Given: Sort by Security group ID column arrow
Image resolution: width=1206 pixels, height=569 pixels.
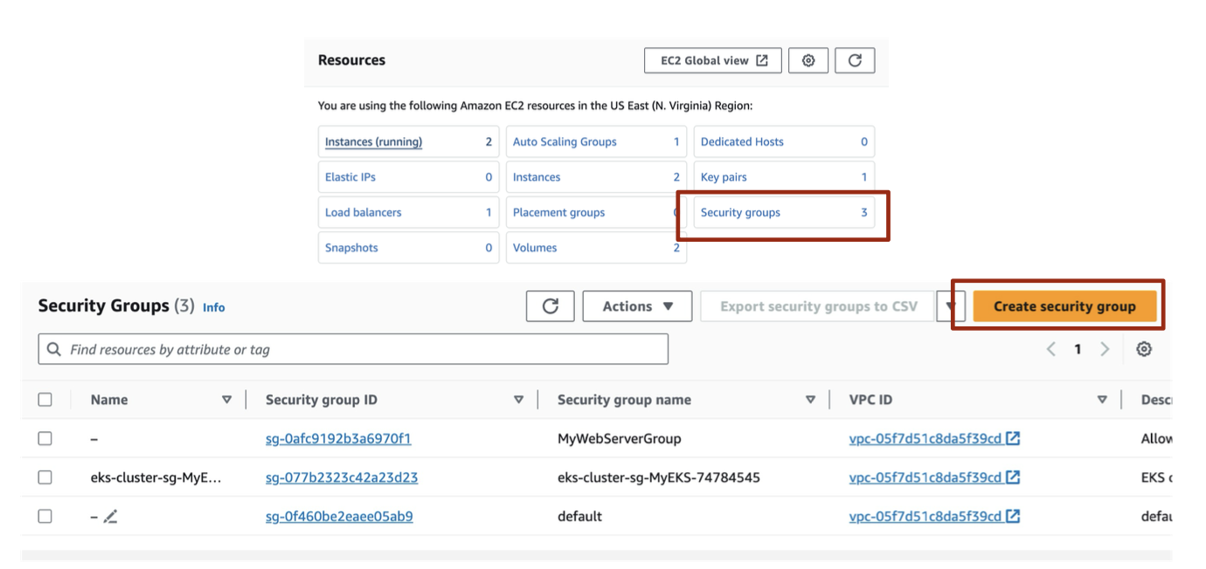Looking at the screenshot, I should (518, 400).
